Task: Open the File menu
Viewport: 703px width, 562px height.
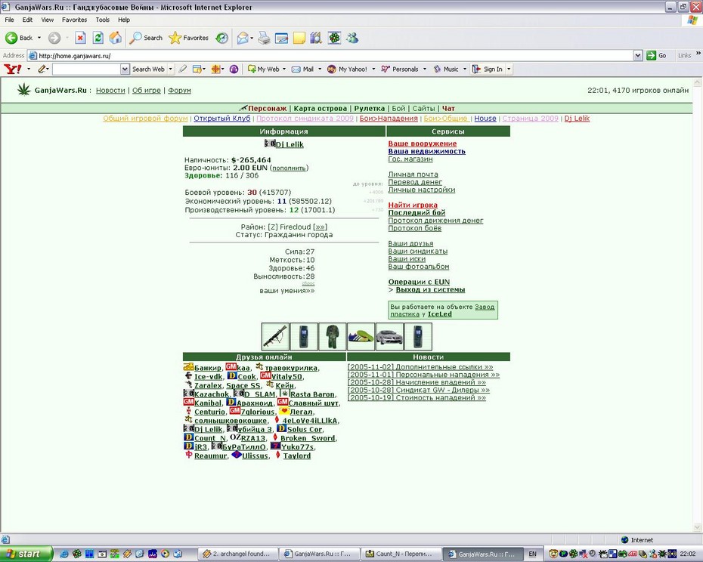Action: pyautogui.click(x=9, y=20)
